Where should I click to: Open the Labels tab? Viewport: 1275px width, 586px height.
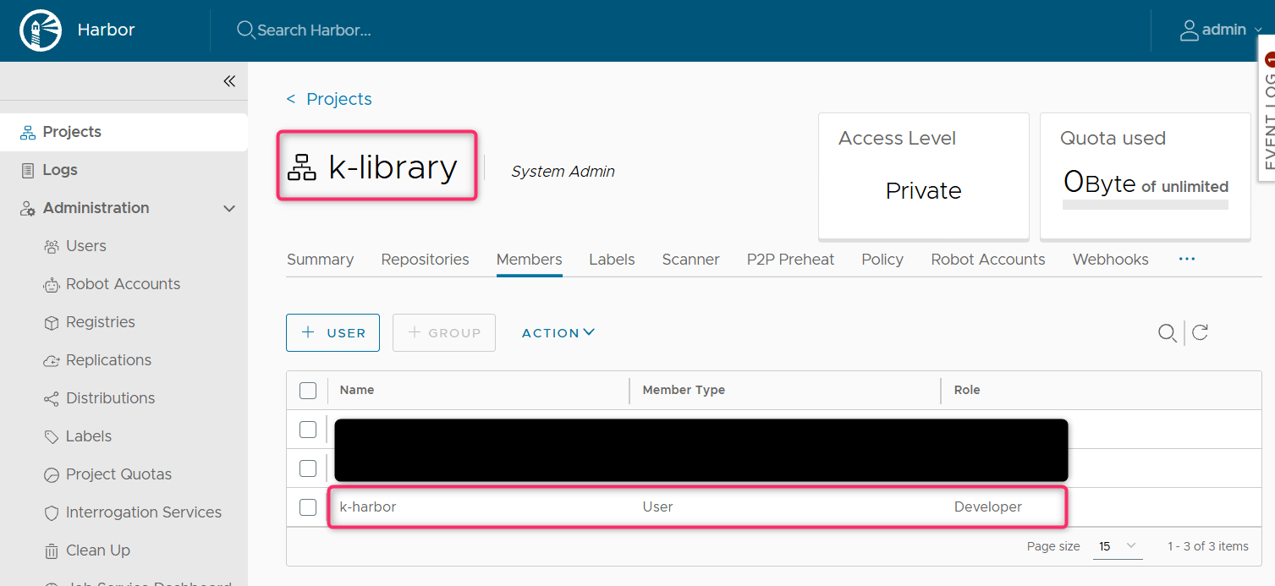pos(612,260)
